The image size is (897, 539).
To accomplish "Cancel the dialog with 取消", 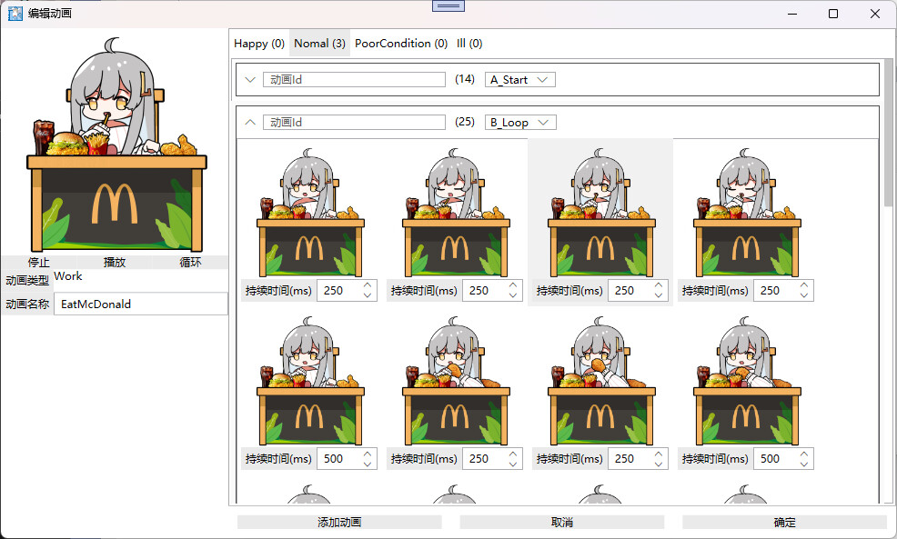I will [562, 522].
